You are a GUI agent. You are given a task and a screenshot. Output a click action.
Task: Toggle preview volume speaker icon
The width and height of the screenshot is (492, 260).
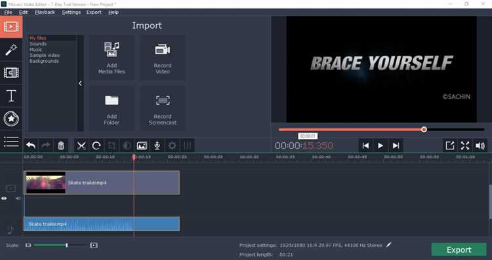[x=480, y=145]
